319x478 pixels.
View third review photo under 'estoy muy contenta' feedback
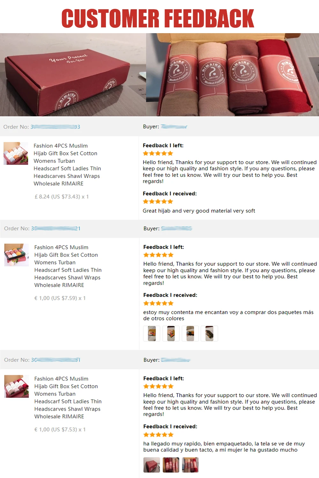point(190,334)
